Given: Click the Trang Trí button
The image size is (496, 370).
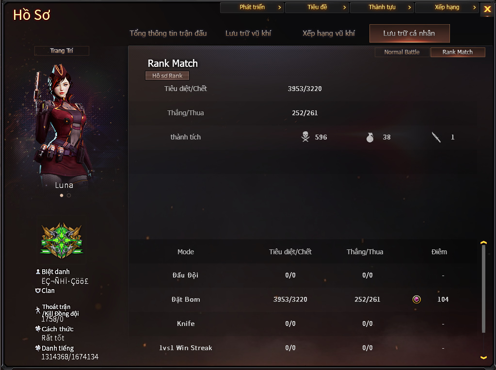Looking at the screenshot, I should (x=62, y=51).
